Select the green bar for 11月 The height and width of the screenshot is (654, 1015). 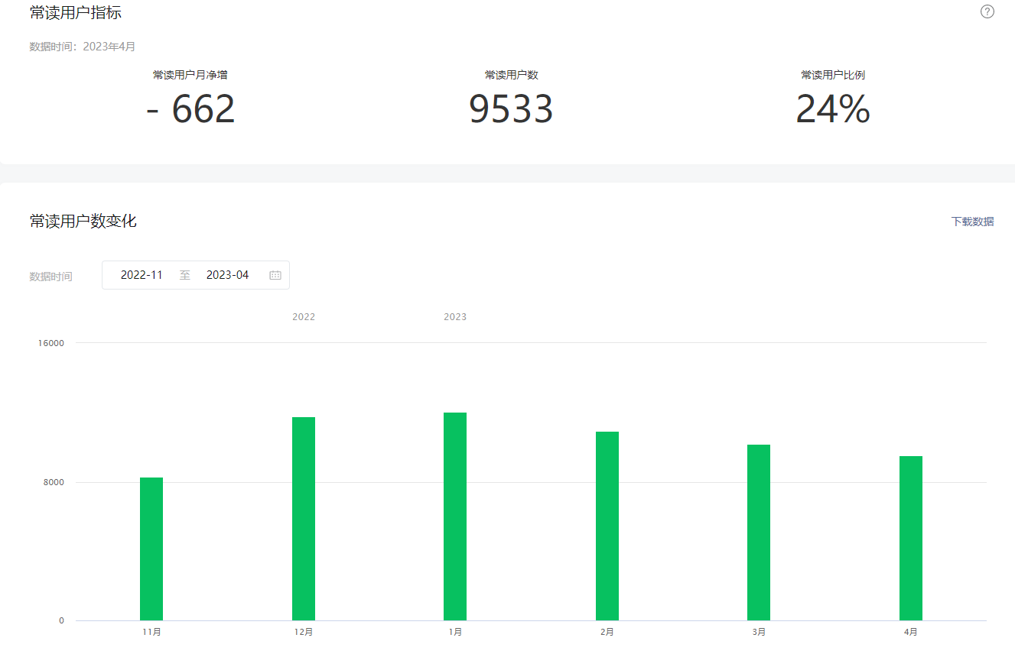[151, 549]
